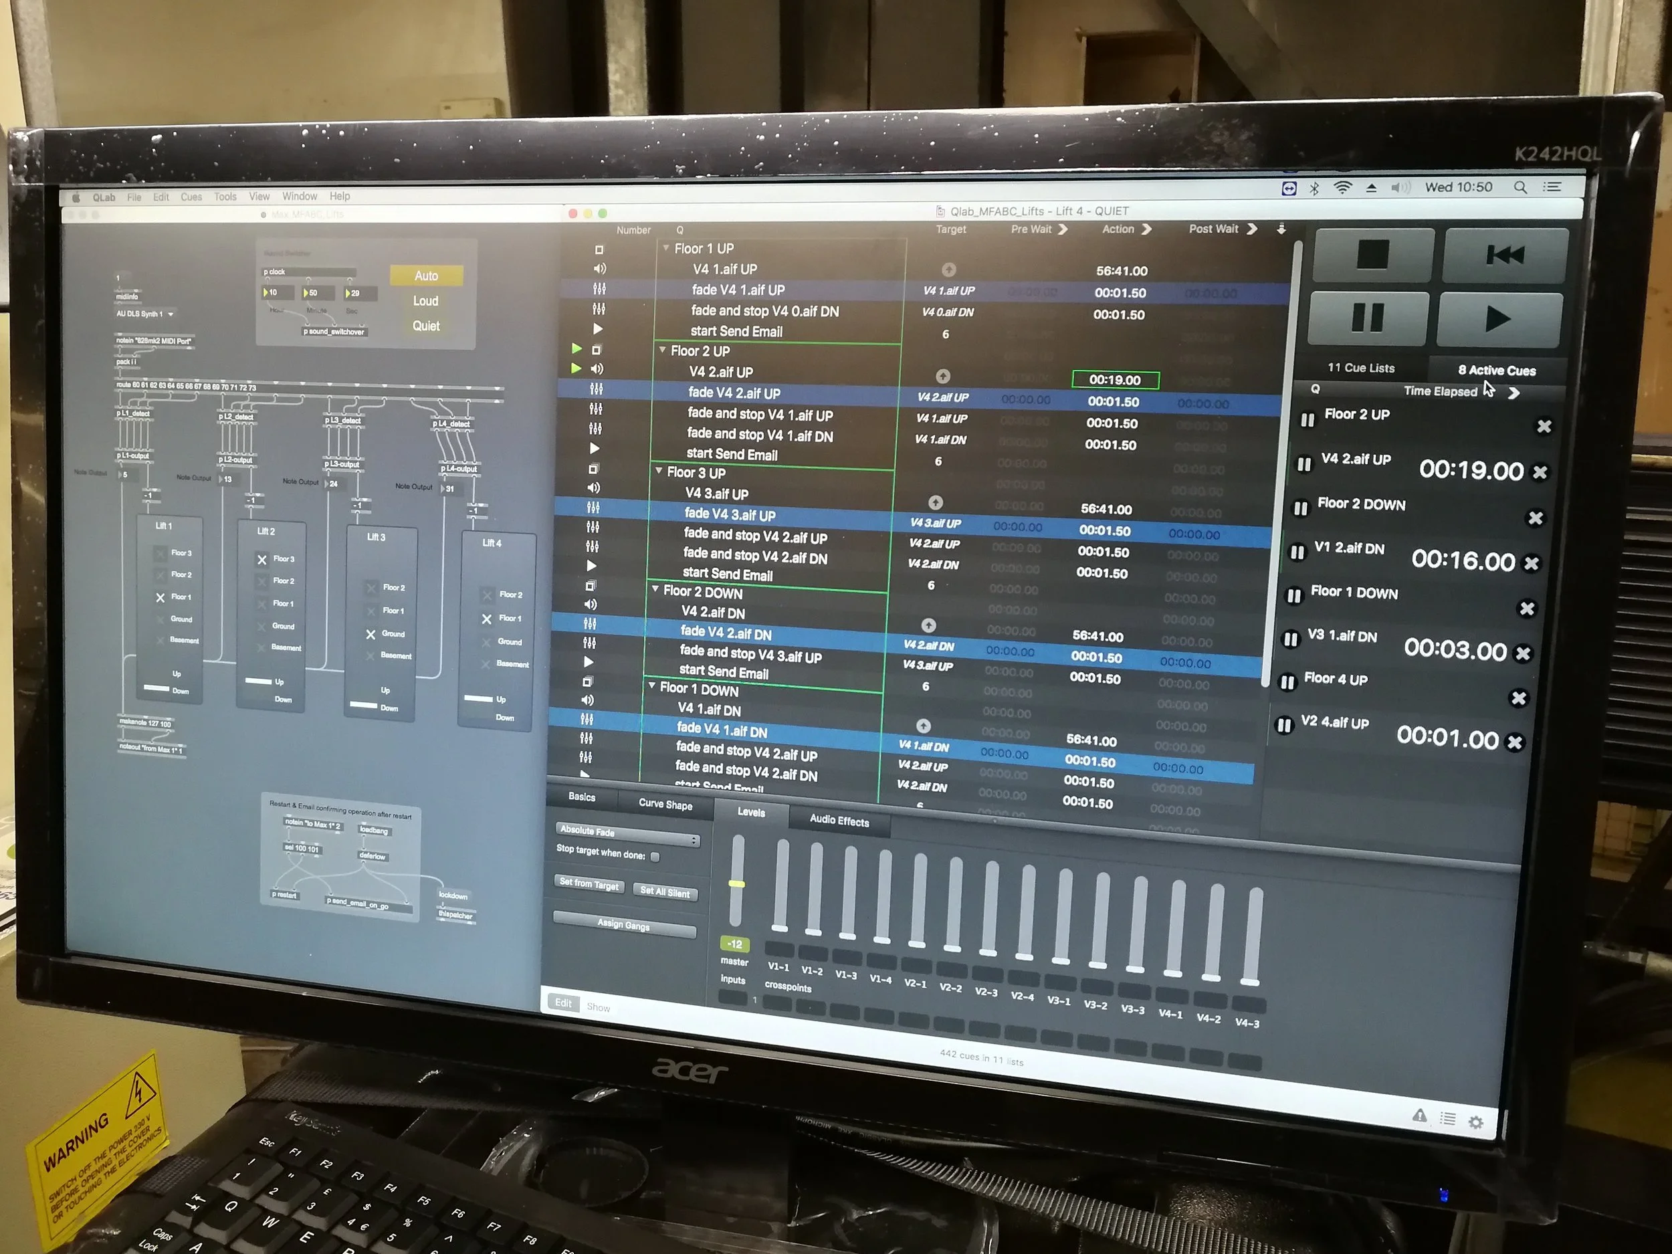Collapse the Floor 3 UP group
The width and height of the screenshot is (1672, 1254).
click(x=658, y=470)
